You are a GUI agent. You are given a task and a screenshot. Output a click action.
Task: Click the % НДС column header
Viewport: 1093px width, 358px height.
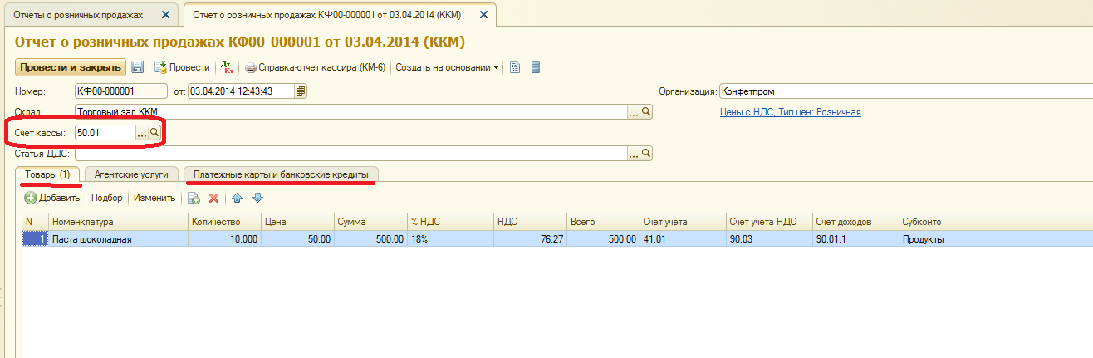[x=449, y=222]
